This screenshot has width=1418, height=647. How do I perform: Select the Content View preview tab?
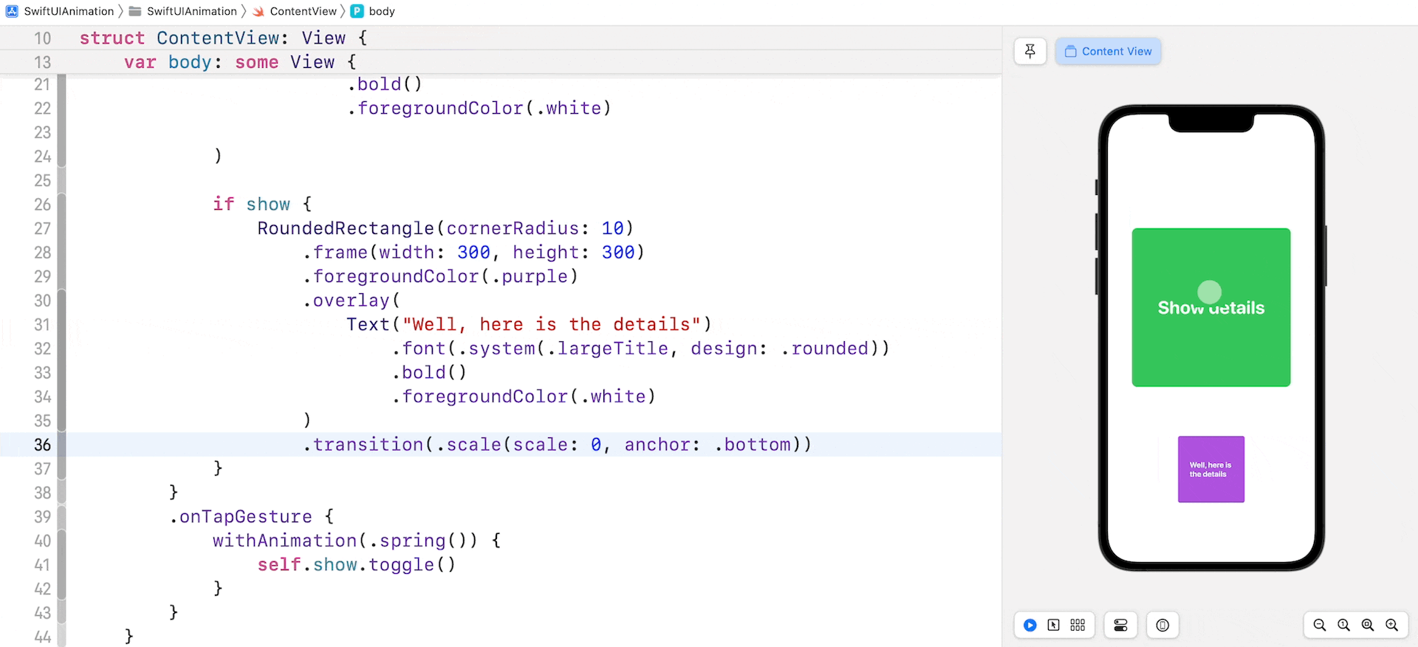pos(1108,51)
